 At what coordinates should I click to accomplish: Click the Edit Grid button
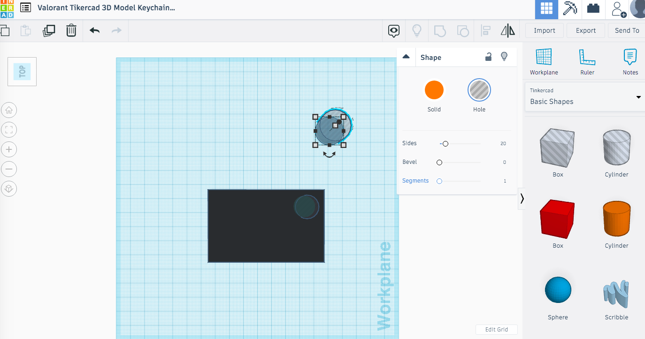tap(496, 329)
